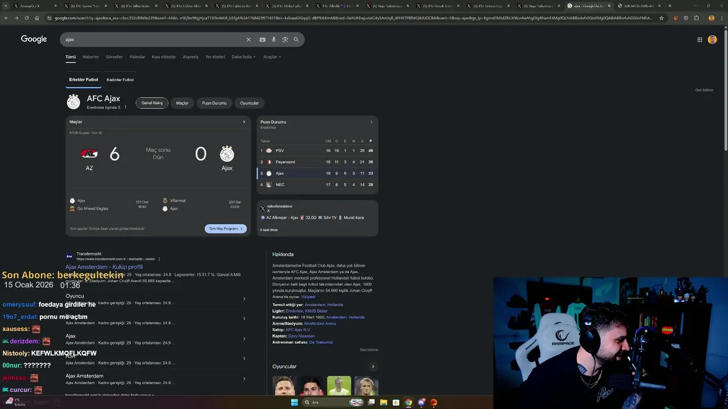Go back in browser history

pos(6,18)
